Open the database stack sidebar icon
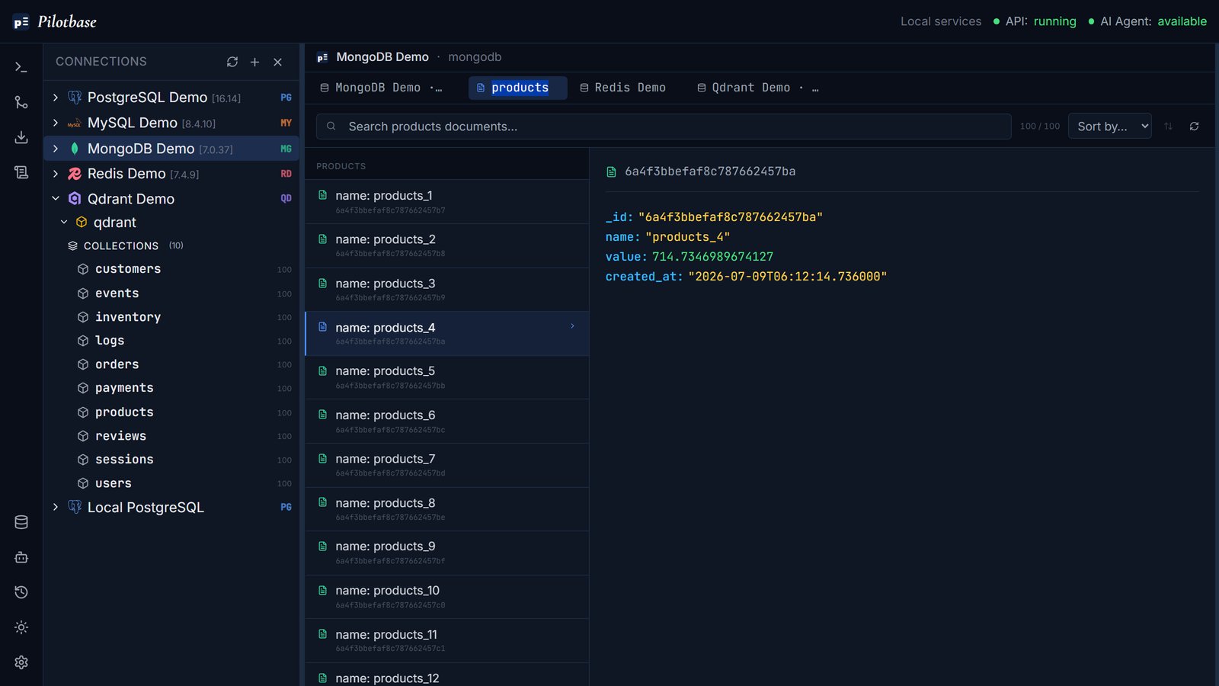Image resolution: width=1219 pixels, height=686 pixels. tap(21, 522)
